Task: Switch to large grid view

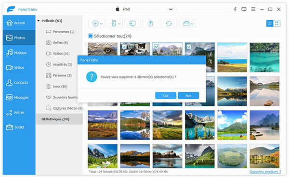Action: (270, 24)
